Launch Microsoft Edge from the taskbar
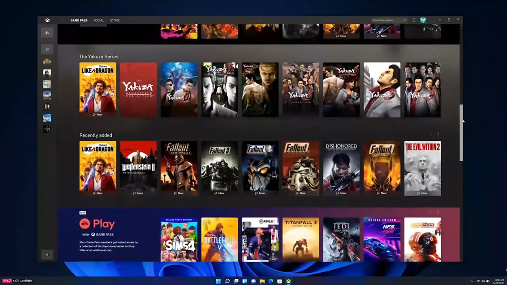The height and width of the screenshot is (285, 507). pyautogui.click(x=271, y=281)
